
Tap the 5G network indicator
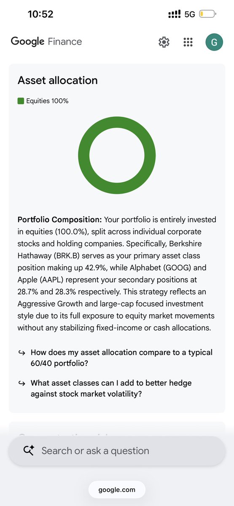click(190, 14)
